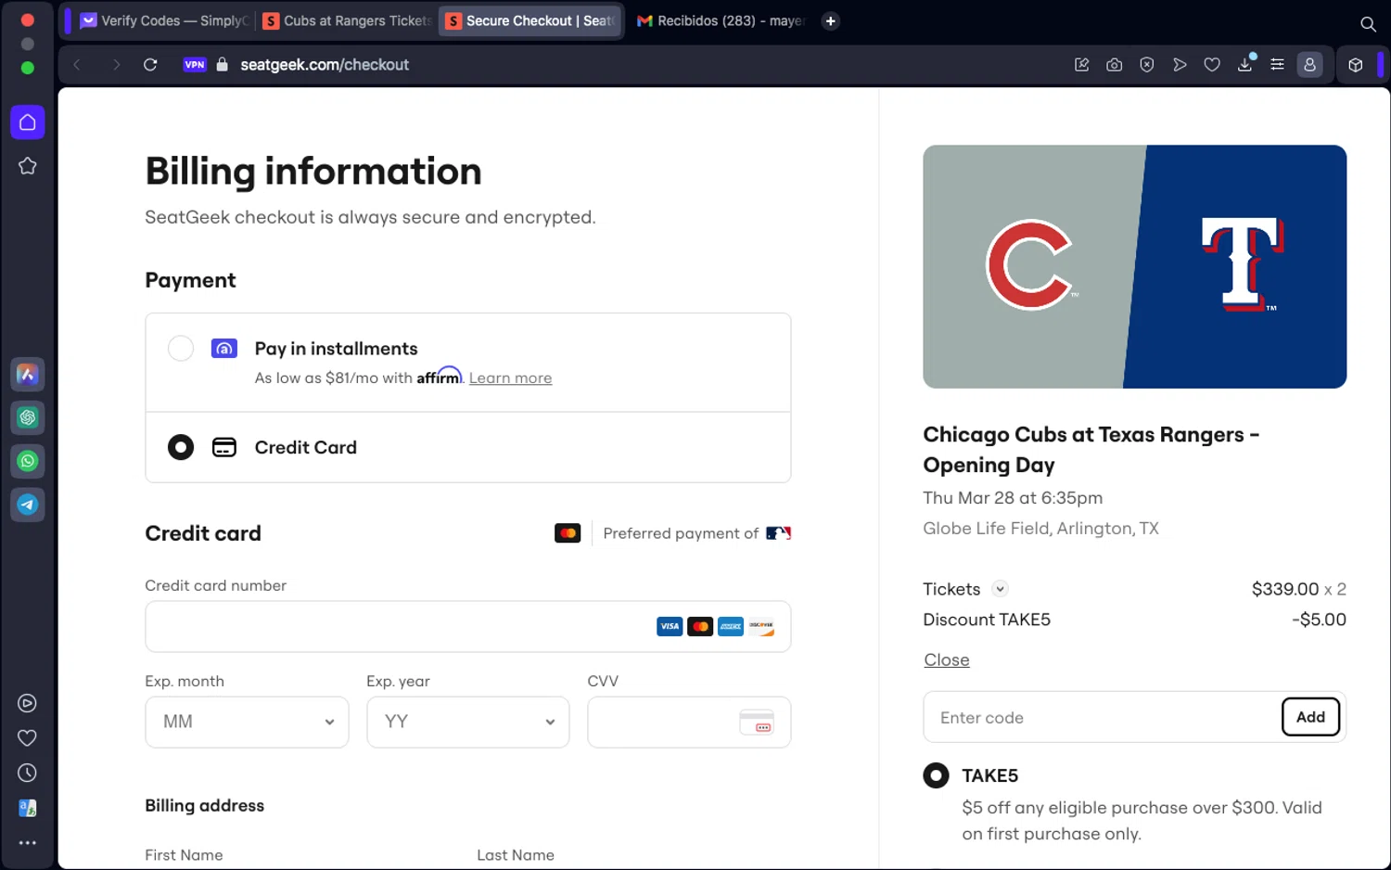This screenshot has width=1391, height=870.
Task: Open Telegram icon in the sidebar
Action: [28, 505]
